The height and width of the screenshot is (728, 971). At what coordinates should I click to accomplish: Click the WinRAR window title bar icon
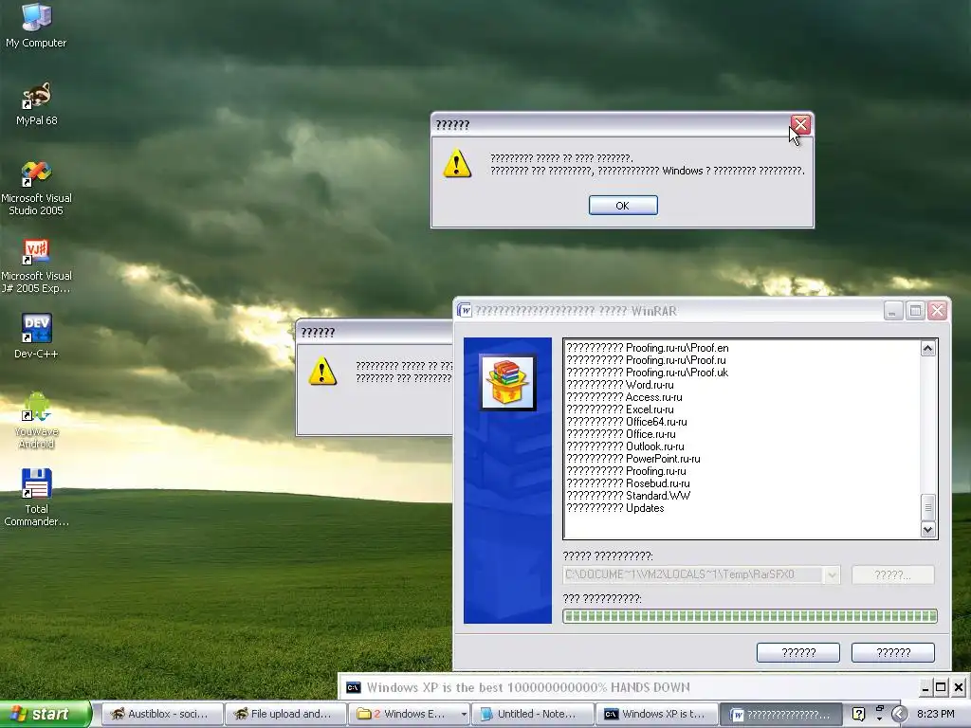pos(465,310)
